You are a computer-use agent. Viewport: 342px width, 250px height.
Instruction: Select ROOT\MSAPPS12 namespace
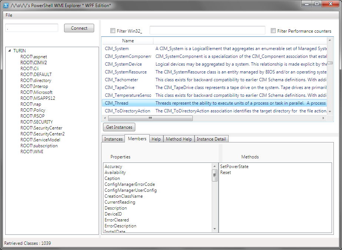pos(38,98)
